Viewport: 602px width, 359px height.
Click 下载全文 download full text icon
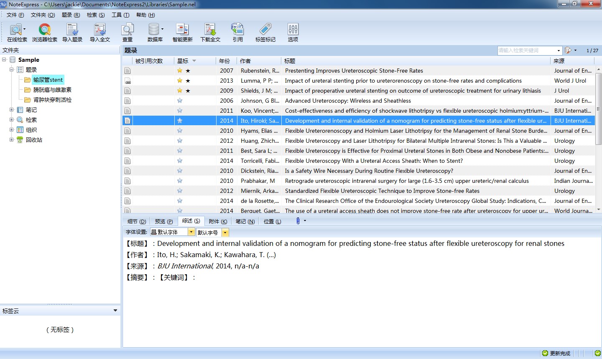point(210,33)
